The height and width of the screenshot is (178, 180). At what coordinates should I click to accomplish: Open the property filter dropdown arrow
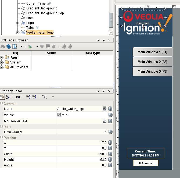click(x=53, y=97)
